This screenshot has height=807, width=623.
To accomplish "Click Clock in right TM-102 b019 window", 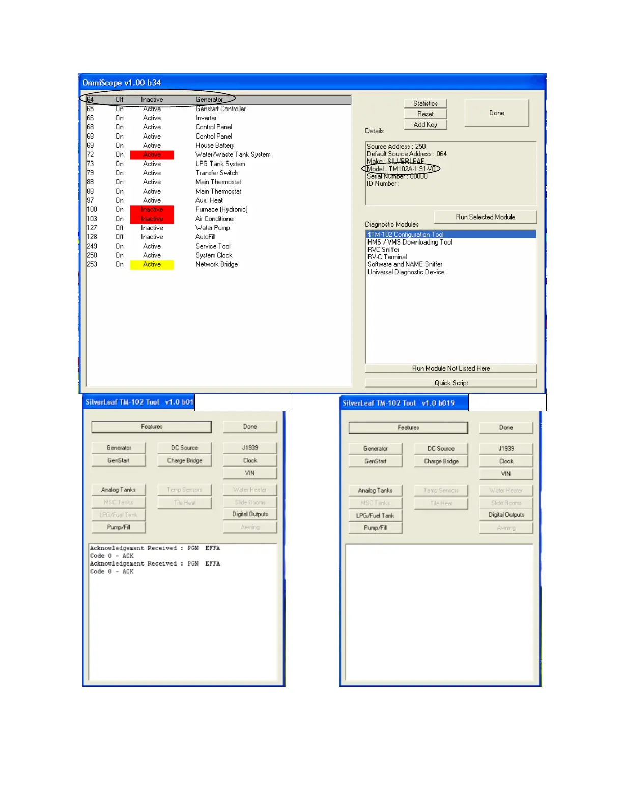I will point(506,461).
